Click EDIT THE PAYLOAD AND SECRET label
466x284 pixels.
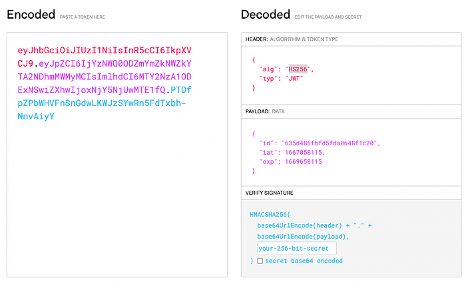[328, 17]
